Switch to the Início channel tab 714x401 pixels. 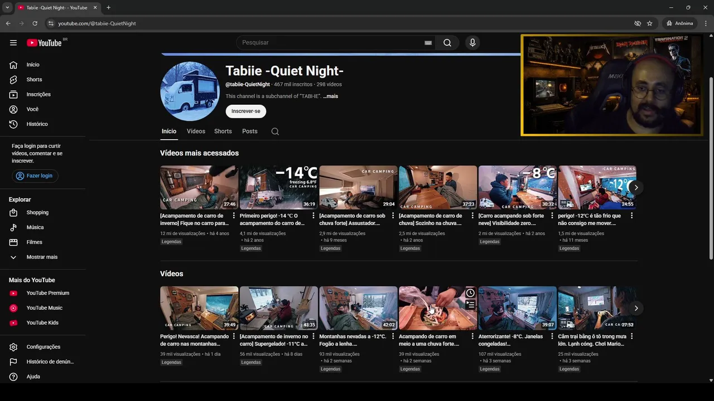[x=169, y=131]
